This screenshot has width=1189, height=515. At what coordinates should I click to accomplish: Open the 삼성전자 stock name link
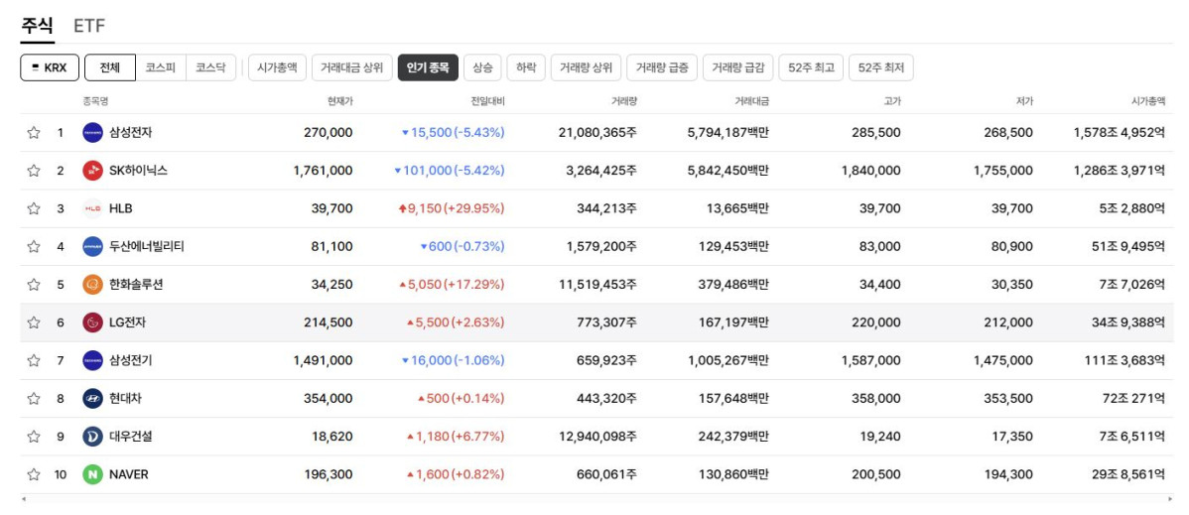[131, 133]
